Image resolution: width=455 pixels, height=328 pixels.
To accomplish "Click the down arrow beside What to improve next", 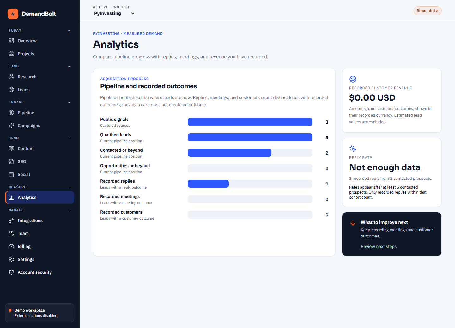I will coord(353,223).
